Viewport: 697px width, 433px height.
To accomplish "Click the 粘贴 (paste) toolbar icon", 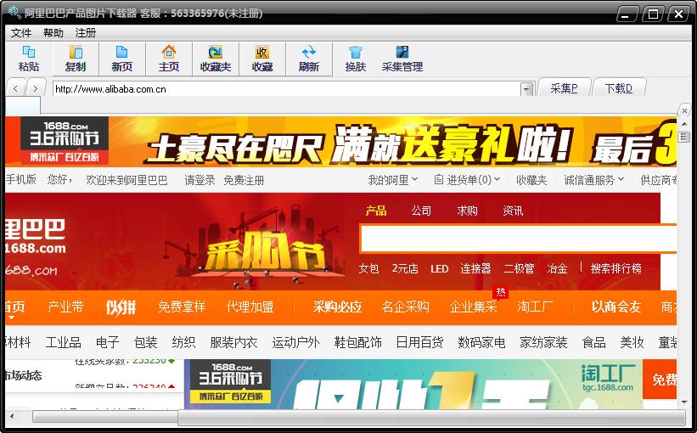I will point(29,59).
